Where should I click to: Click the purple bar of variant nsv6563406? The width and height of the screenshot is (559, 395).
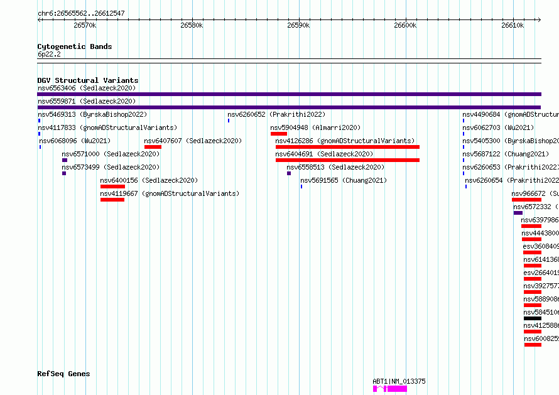click(289, 94)
